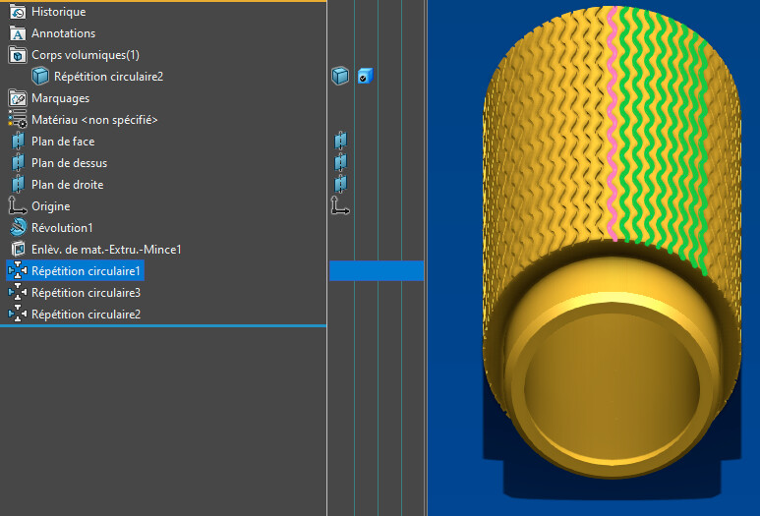Click the pink wavy groove on cylinder
Screen dimensions: 760x516
pos(614,124)
